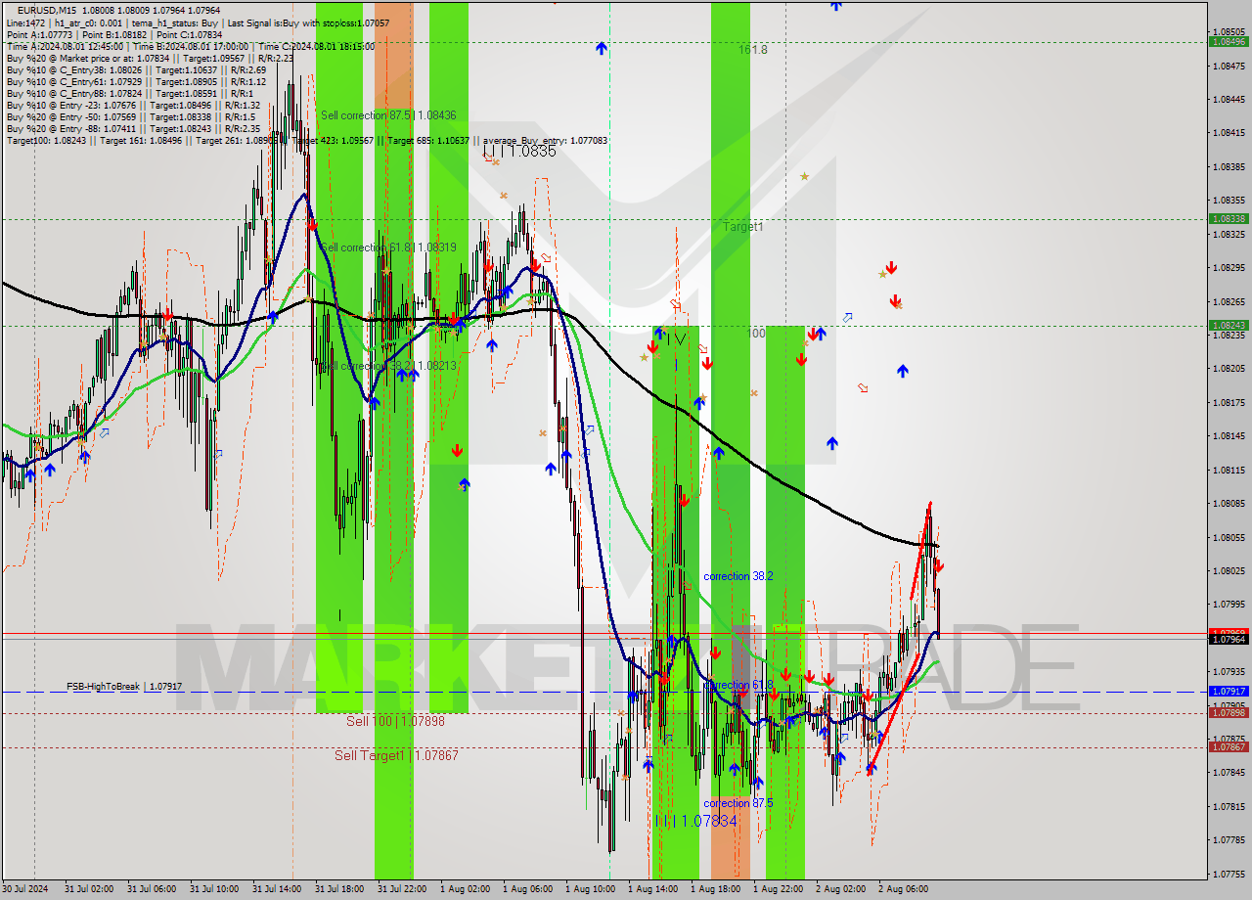Click the '1 Aug 22:00' time axis label
The width and height of the screenshot is (1252, 900).
pos(778,889)
